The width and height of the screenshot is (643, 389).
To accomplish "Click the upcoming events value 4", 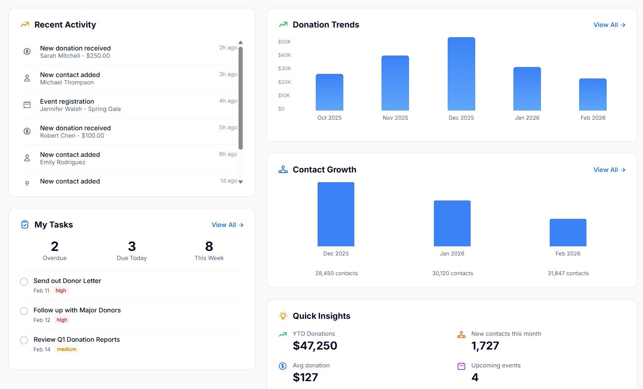I will [x=475, y=378].
